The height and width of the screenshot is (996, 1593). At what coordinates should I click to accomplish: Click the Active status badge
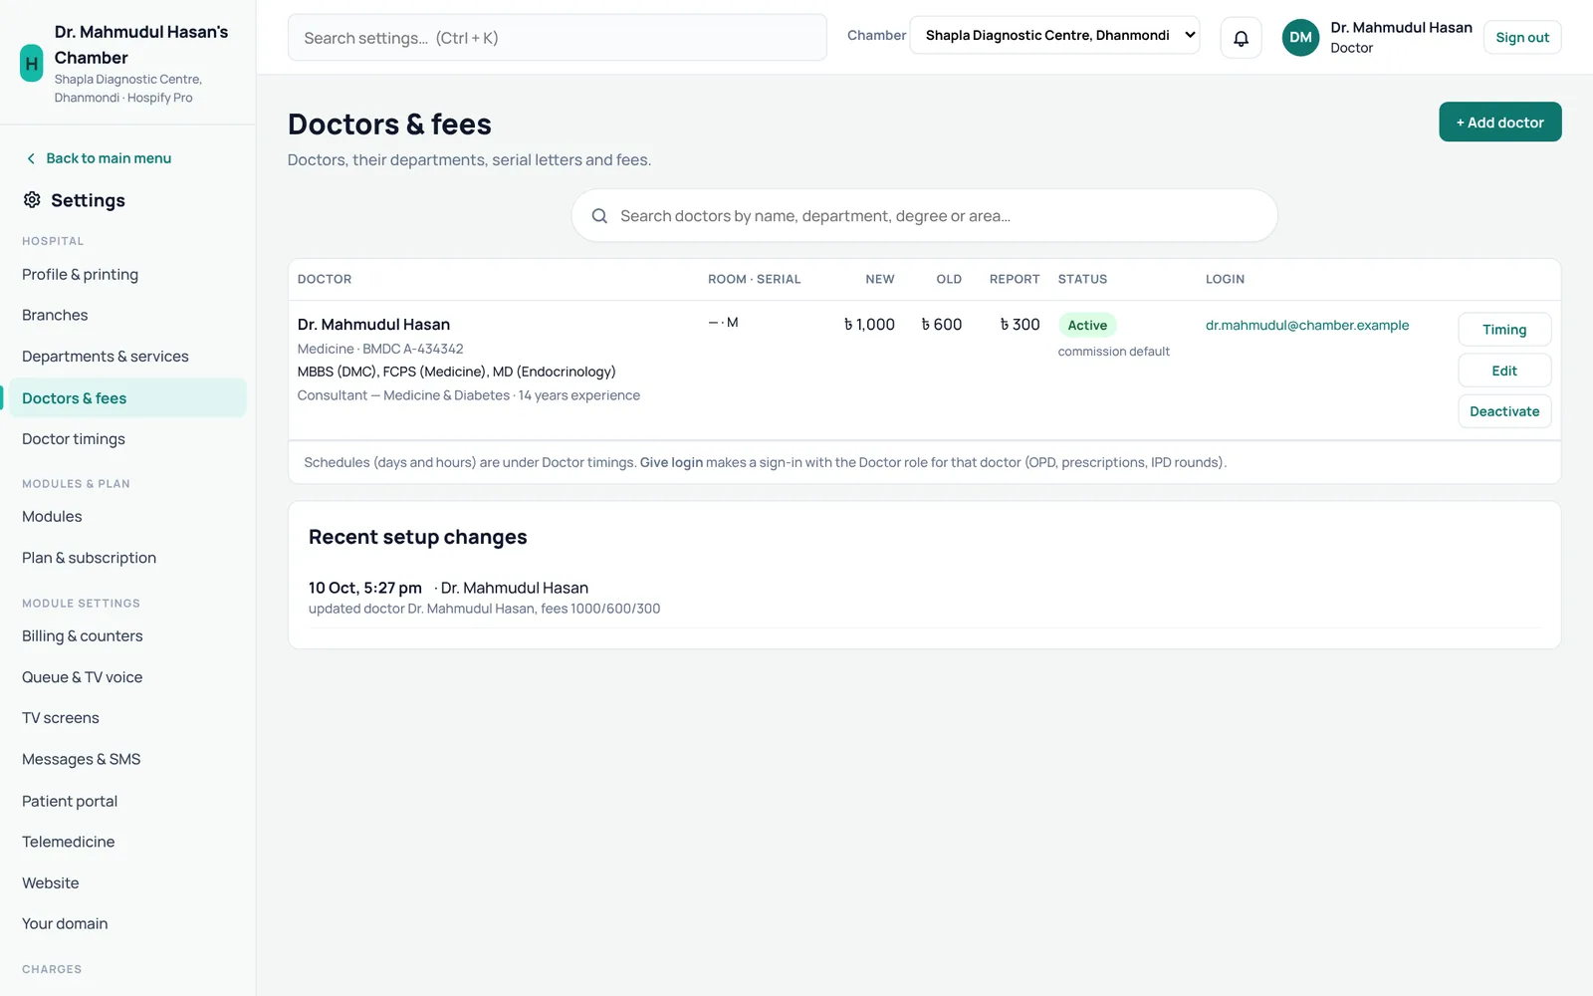(x=1087, y=325)
